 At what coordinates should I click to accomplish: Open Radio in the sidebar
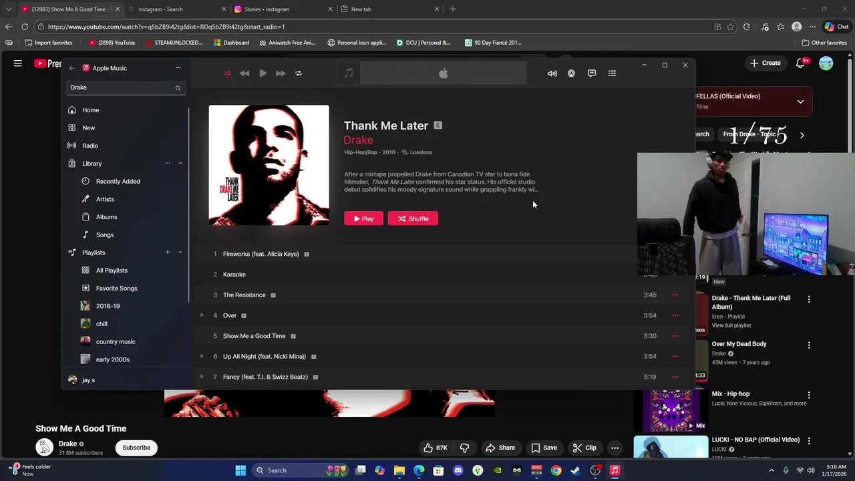[x=90, y=146]
